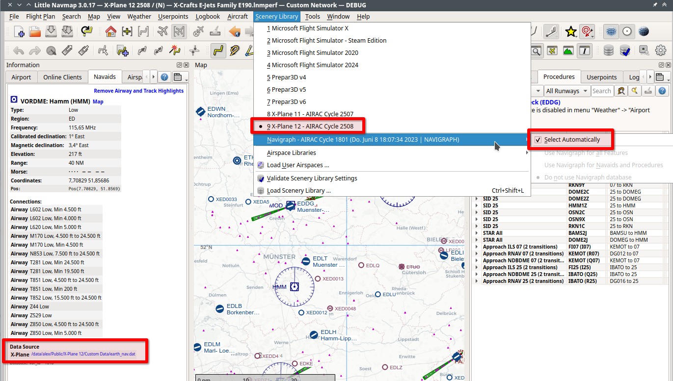
Task: Click the dark blue globe icon
Action: pyautogui.click(x=644, y=32)
